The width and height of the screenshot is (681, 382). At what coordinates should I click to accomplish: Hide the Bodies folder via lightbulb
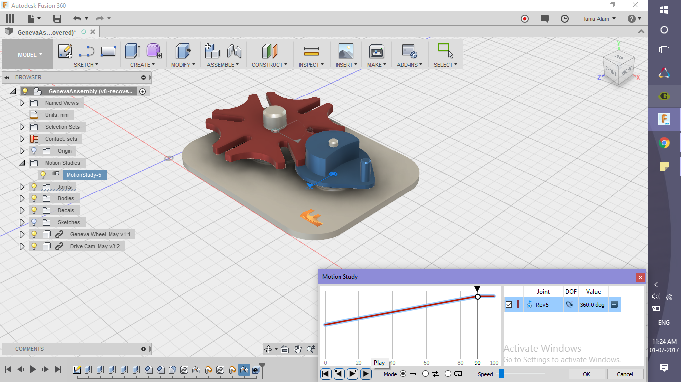(34, 198)
